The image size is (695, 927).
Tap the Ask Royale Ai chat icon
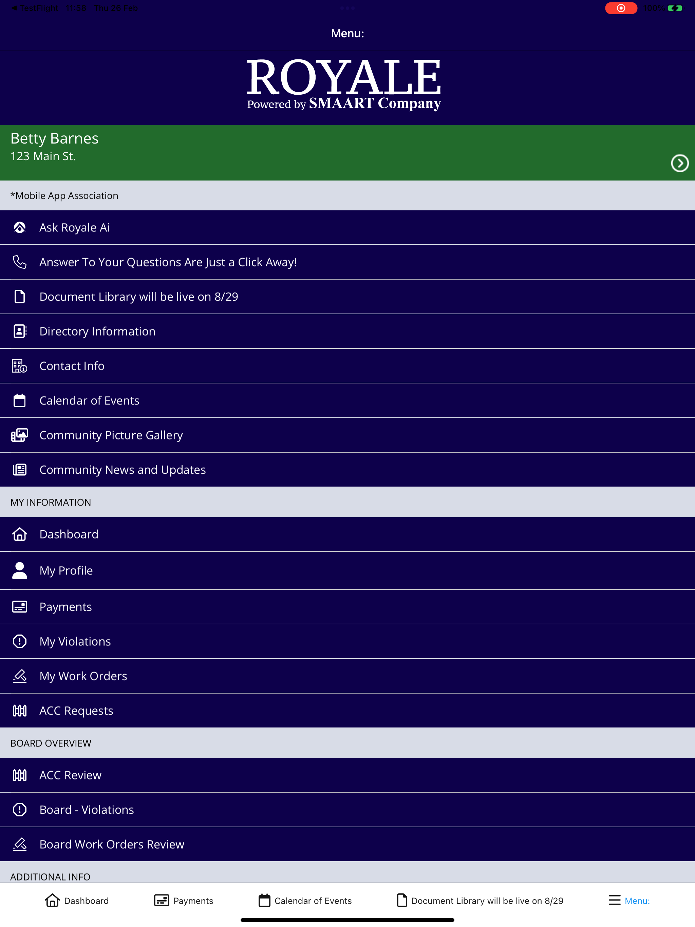[x=20, y=228]
